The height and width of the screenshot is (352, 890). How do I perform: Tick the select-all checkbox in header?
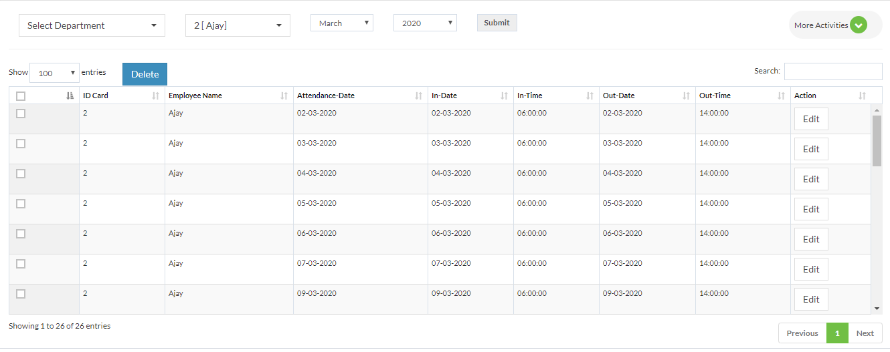[x=21, y=96]
